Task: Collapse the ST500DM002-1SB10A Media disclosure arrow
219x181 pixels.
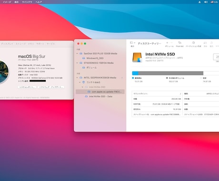Action: [x=77, y=63]
